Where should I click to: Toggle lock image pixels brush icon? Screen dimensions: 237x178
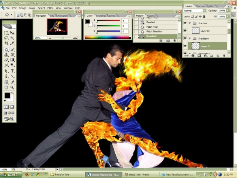(196, 16)
